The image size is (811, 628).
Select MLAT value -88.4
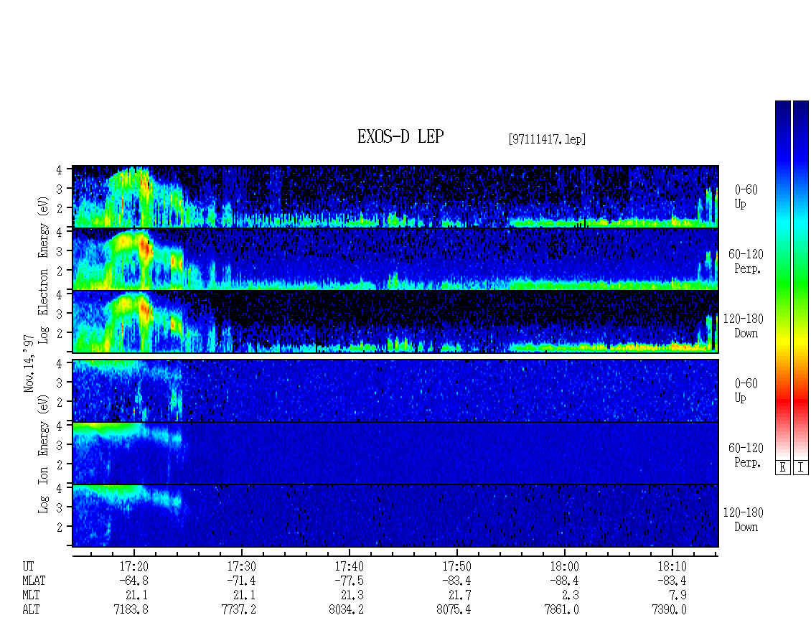(564, 581)
